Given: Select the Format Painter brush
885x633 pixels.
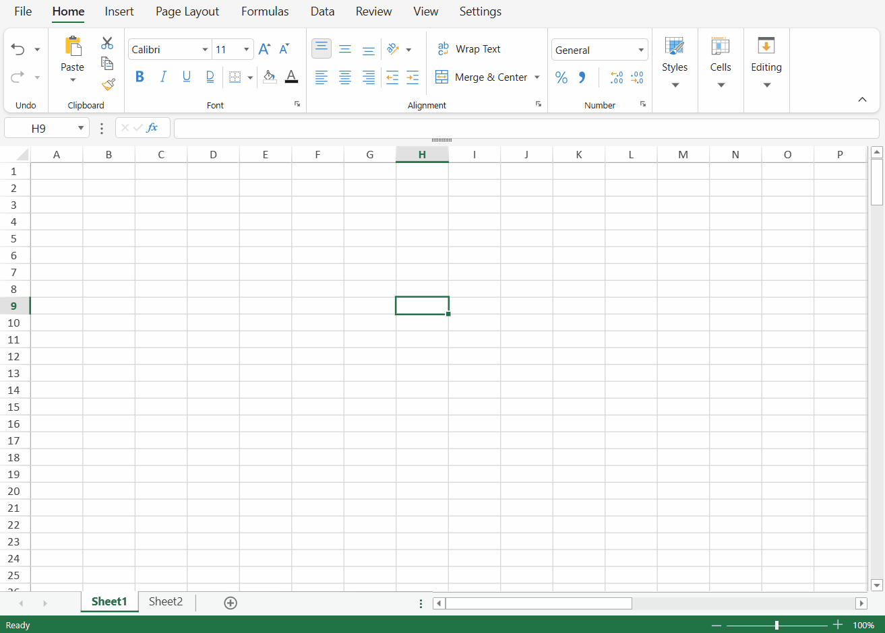Looking at the screenshot, I should 108,84.
